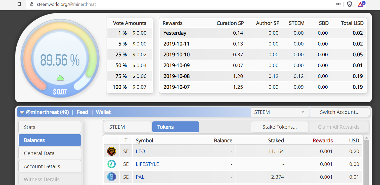
Task: Select the 75 % vote amount row
Action: (x=130, y=76)
